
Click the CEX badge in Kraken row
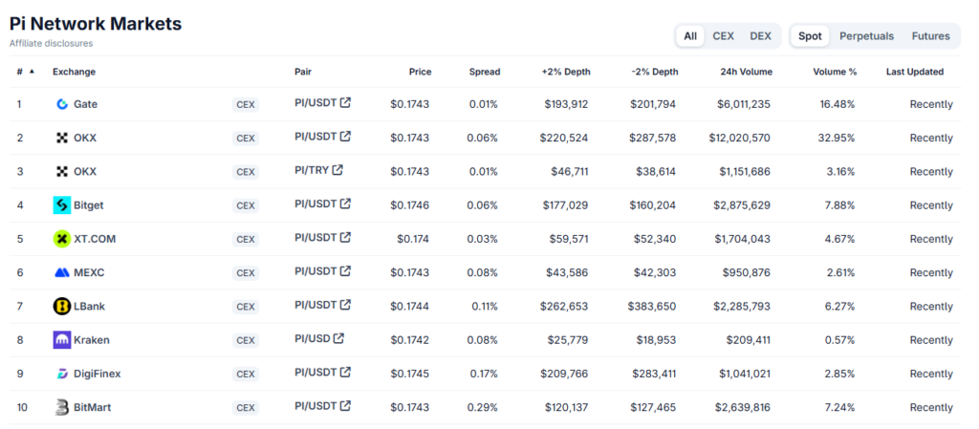tap(246, 340)
